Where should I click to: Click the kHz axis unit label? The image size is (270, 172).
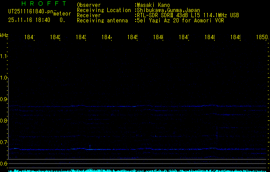[x=4, y=35]
